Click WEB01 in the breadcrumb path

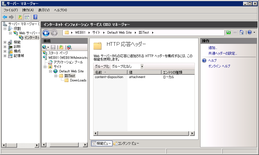coord(80,33)
